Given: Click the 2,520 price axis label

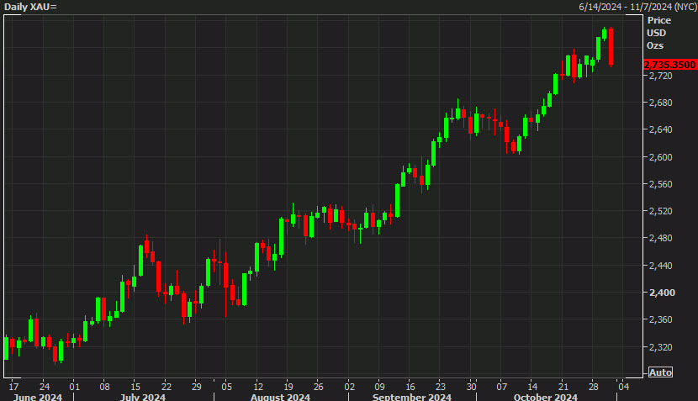Looking at the screenshot, I should (661, 211).
